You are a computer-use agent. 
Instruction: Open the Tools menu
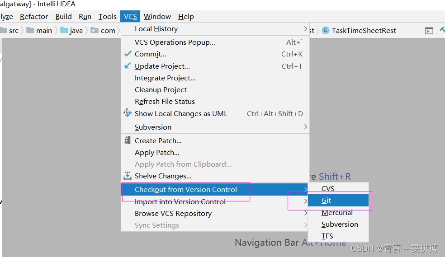pos(107,17)
